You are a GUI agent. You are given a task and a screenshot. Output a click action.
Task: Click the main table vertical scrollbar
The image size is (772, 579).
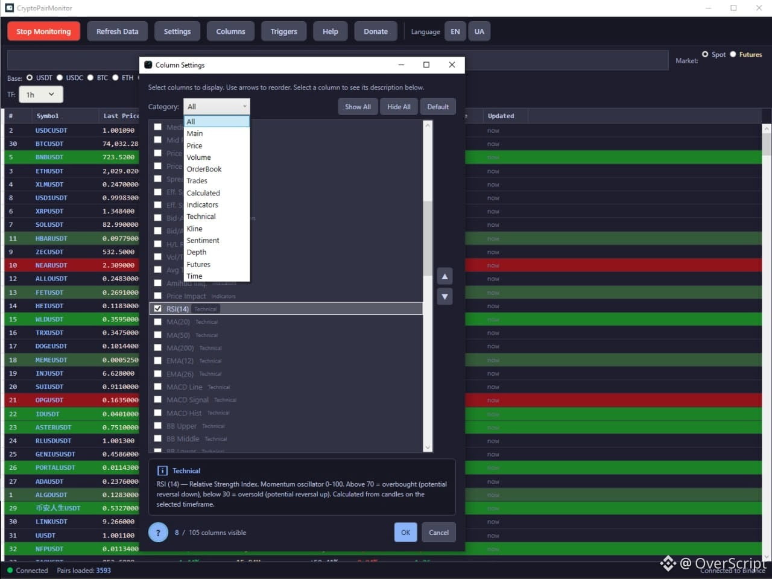(x=767, y=343)
